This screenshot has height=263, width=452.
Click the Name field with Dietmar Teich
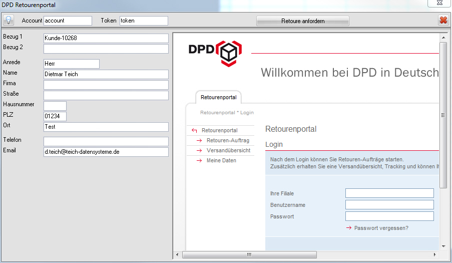click(x=106, y=74)
